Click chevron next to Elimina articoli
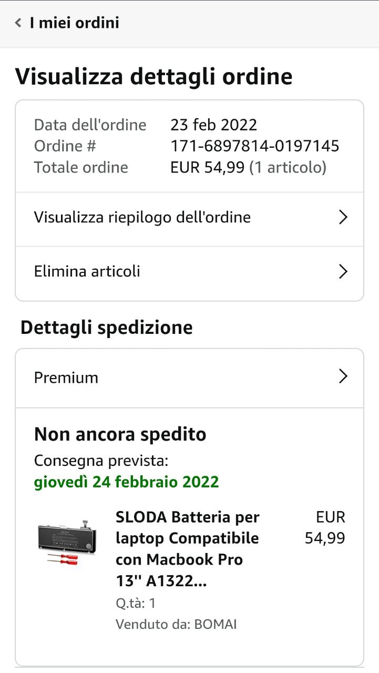The height and width of the screenshot is (673, 379). click(x=343, y=271)
